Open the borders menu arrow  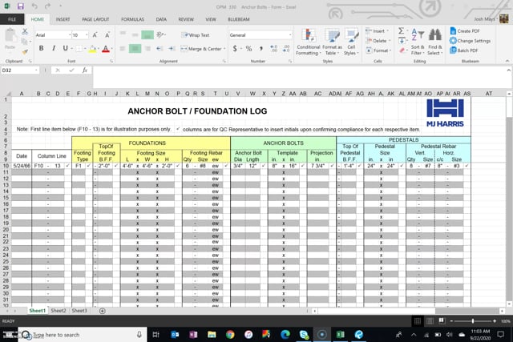click(x=85, y=49)
